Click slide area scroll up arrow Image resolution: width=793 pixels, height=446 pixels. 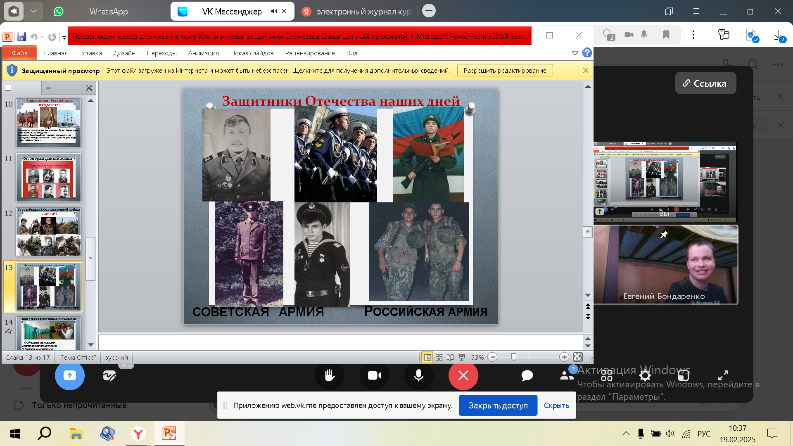[x=588, y=87]
